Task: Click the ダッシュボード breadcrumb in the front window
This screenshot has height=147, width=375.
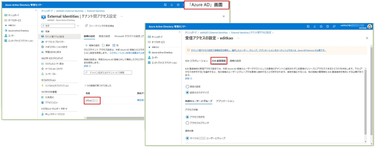Action: [x=191, y=32]
